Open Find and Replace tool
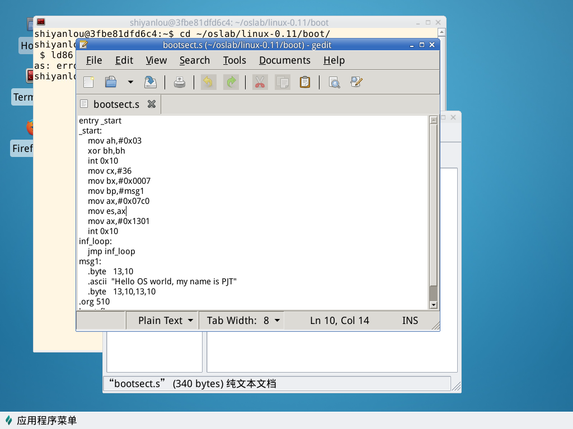 356,82
